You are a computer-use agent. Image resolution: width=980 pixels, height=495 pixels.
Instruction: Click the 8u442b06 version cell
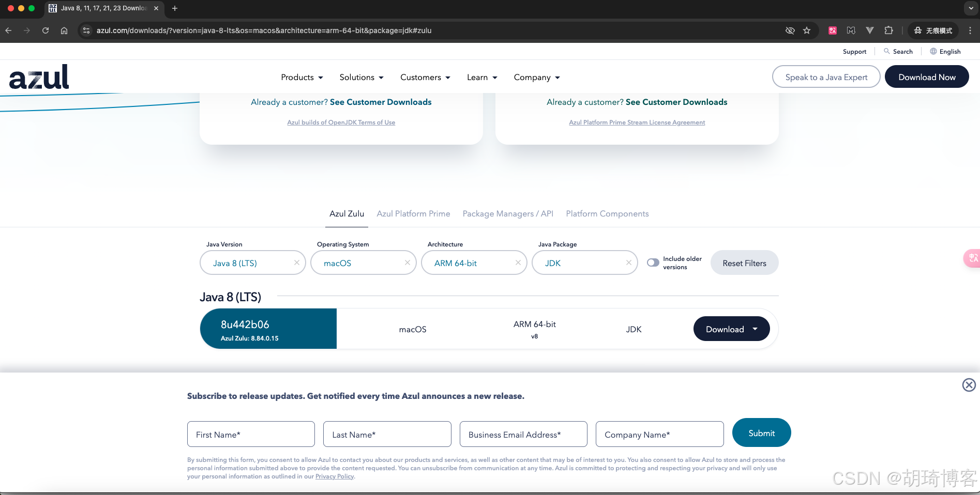pos(268,329)
